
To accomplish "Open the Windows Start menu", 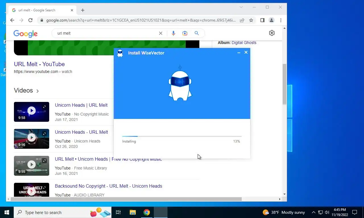I will click(x=7, y=212).
